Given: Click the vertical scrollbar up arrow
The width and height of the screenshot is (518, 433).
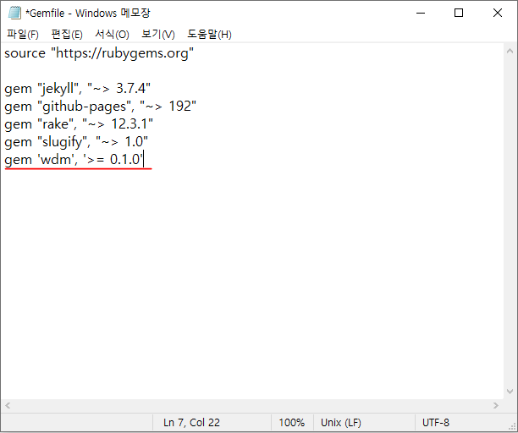Looking at the screenshot, I should (510, 51).
